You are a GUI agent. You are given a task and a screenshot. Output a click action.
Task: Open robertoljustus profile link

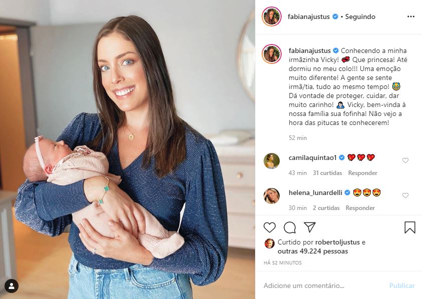point(337,242)
